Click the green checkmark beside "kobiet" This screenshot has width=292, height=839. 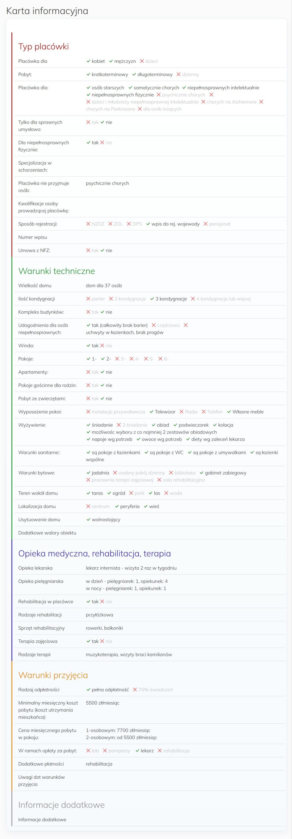(x=88, y=61)
